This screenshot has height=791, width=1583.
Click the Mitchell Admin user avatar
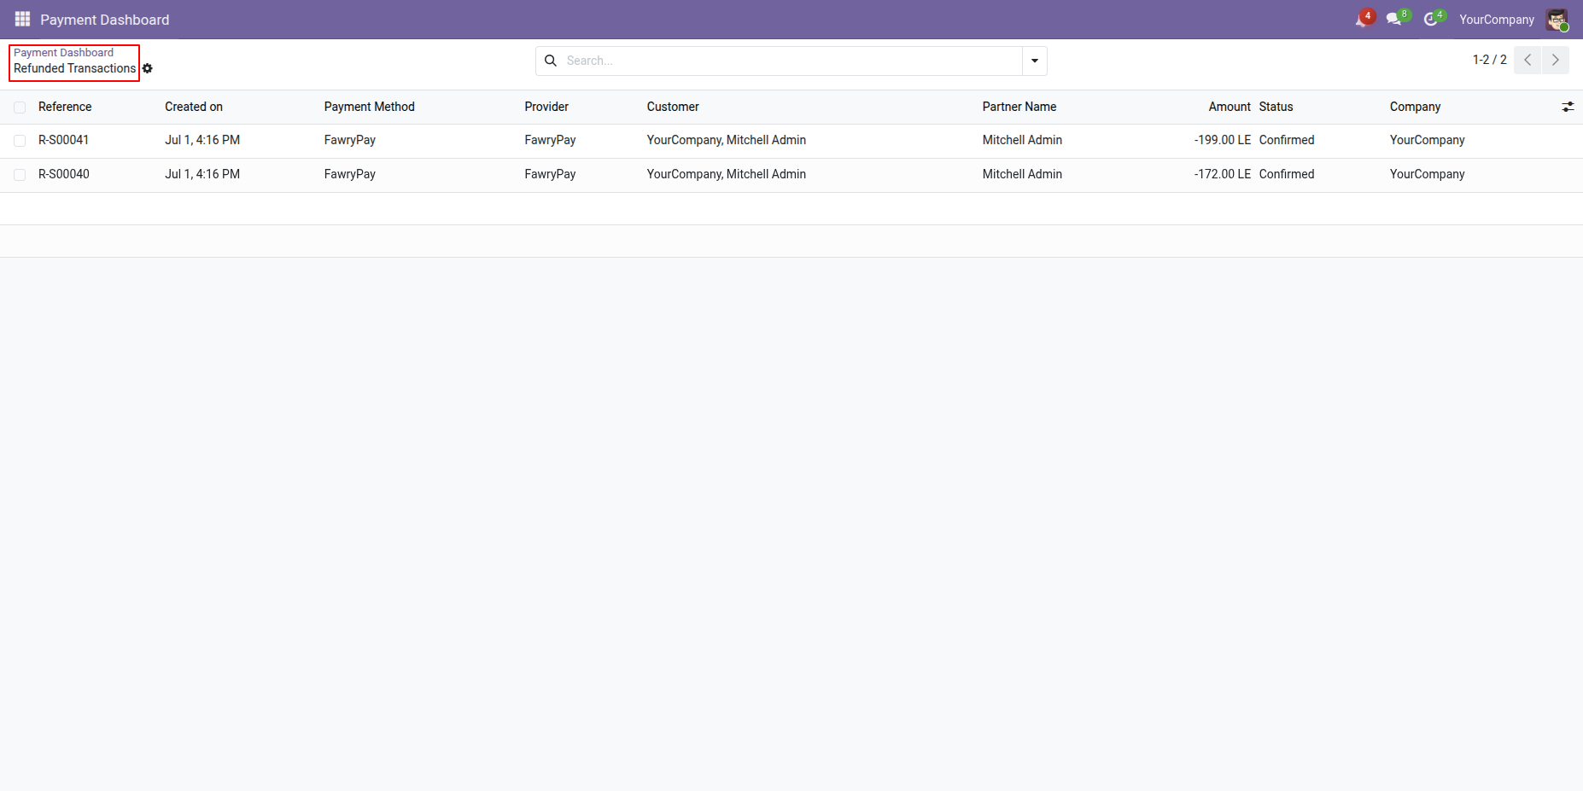coord(1557,20)
